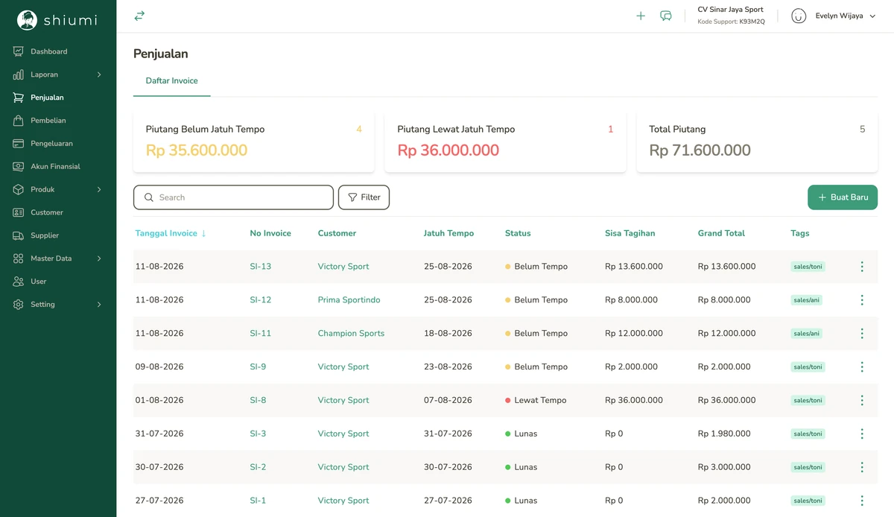
Task: Expand the Laporan submenu chevron
Action: tap(99, 74)
